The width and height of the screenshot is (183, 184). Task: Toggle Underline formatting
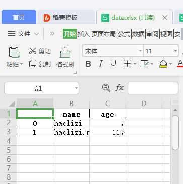tap(113, 64)
